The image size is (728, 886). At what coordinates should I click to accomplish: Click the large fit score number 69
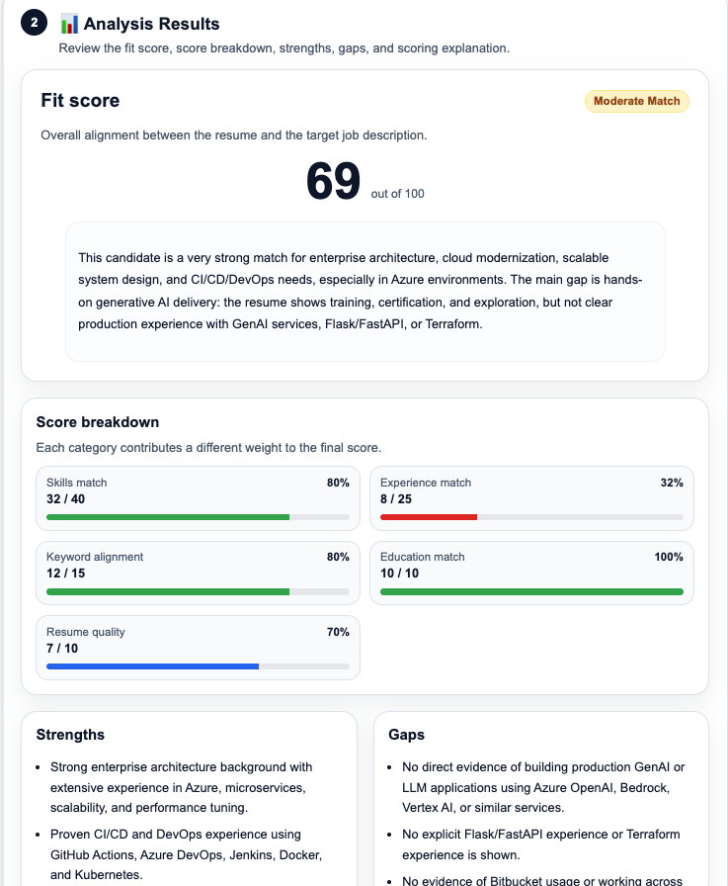[333, 182]
